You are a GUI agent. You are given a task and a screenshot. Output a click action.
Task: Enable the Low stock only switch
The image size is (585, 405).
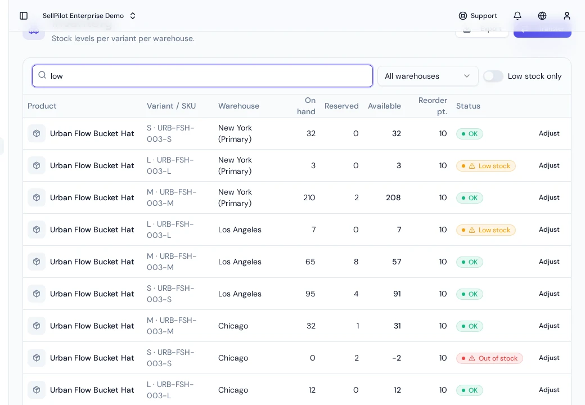point(493,76)
